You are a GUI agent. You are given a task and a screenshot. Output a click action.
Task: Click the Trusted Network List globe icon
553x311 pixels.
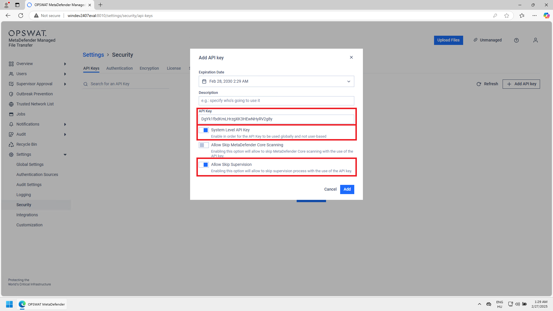(x=11, y=104)
